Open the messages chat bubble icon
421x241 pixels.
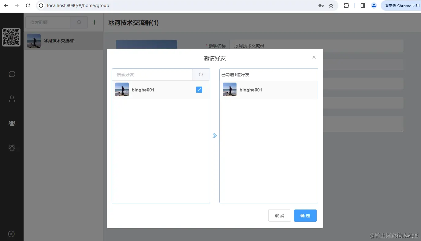click(x=12, y=74)
